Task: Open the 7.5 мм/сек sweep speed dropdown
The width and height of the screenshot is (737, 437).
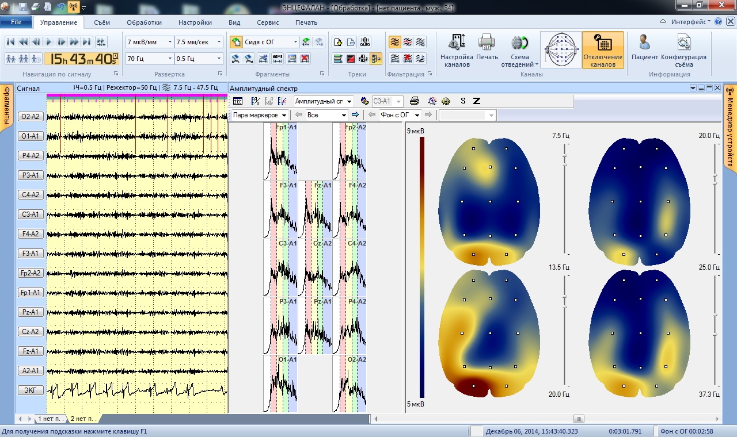Action: tap(199, 42)
